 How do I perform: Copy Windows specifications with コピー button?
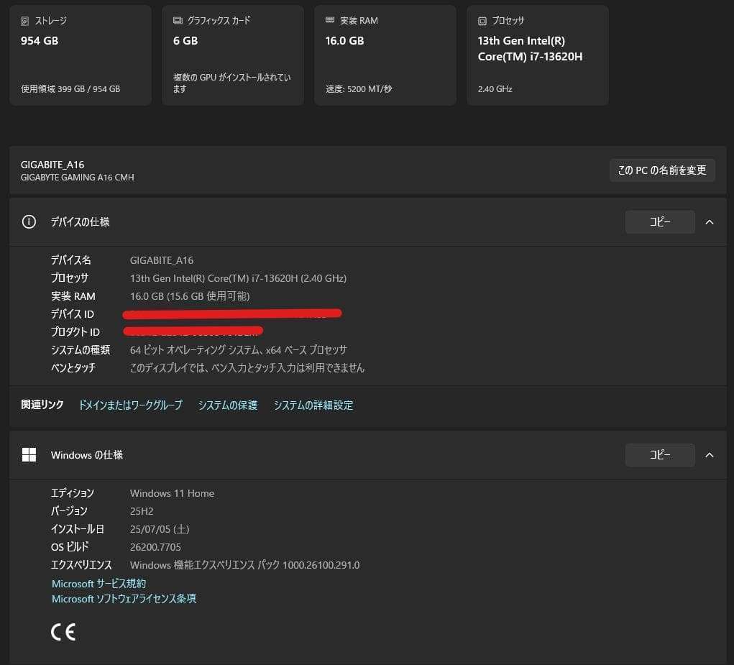659,455
